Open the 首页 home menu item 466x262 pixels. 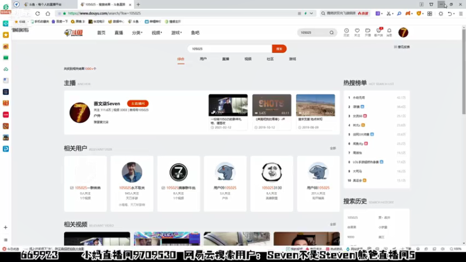[x=101, y=33]
